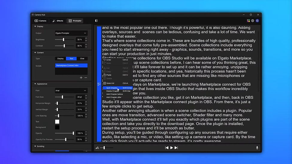Open the black Background color swatch
This screenshot has height=164, width=292.
coord(57,127)
